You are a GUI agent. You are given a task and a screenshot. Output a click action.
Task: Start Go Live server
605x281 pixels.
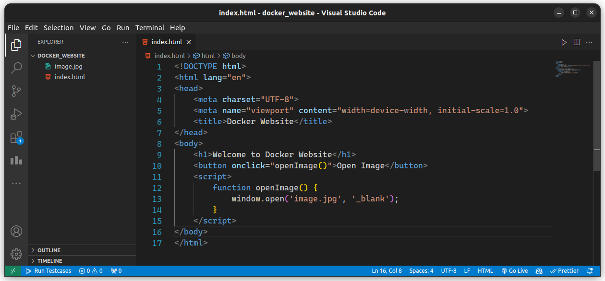(x=514, y=271)
